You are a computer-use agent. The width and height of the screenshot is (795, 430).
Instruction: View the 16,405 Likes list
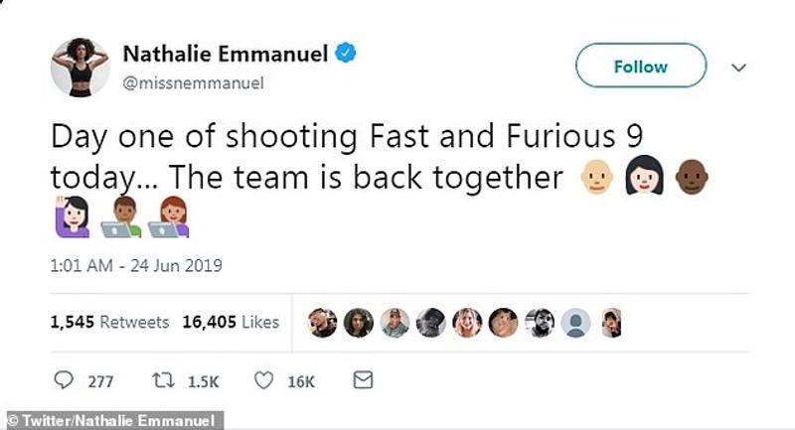(x=231, y=322)
